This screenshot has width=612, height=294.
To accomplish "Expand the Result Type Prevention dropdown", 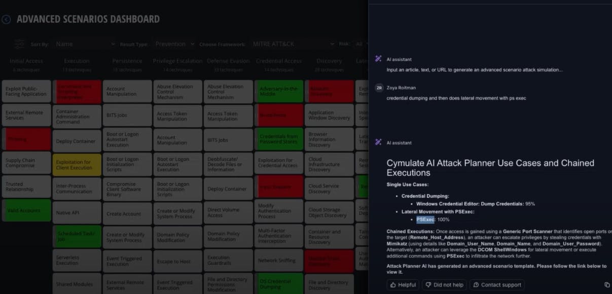I will click(x=174, y=44).
